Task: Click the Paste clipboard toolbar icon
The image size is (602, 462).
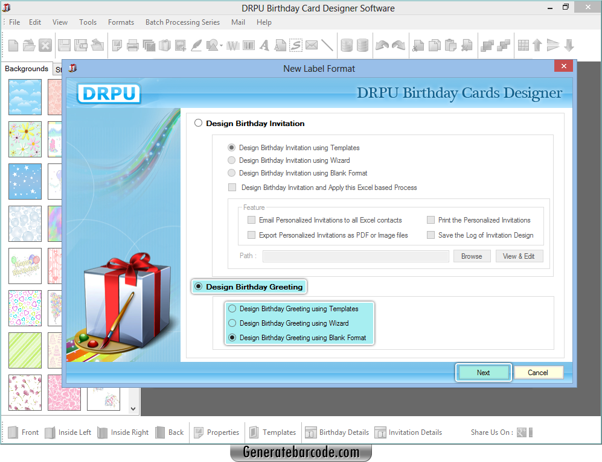Action: 450,46
